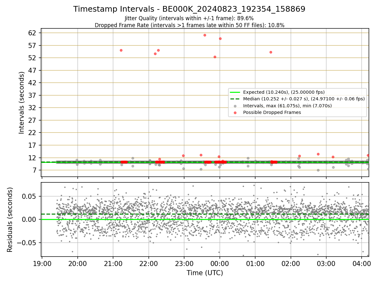Click the chart title 'Timestamp Intervals - BE000K_20240823_192354_158869'
The width and height of the screenshot is (379, 284).
(189, 9)
